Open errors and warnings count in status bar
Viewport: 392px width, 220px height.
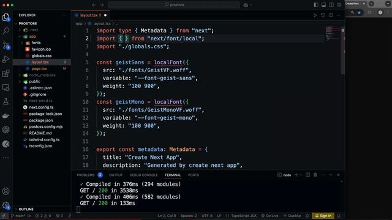43,216
